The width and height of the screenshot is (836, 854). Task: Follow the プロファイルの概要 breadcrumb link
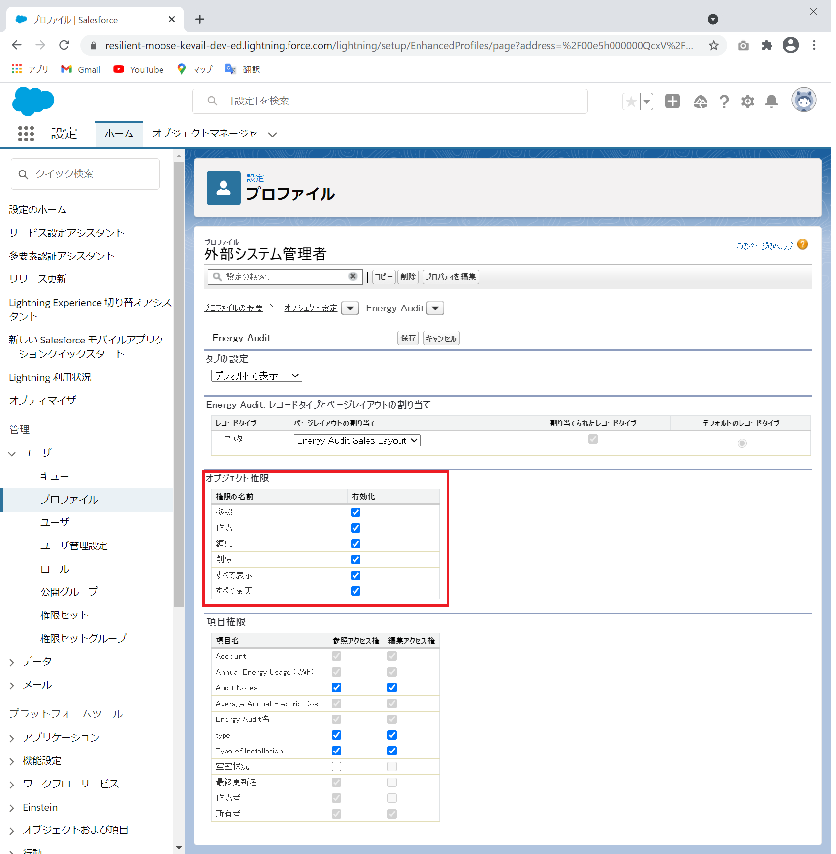(x=233, y=308)
